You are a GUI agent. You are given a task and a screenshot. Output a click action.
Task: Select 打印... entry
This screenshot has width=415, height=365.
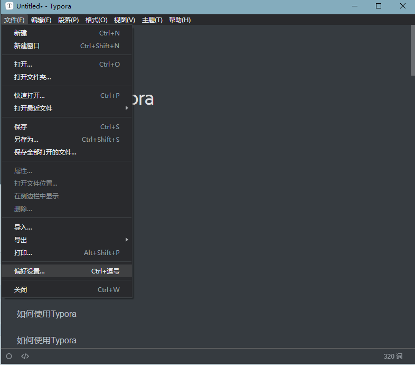pyautogui.click(x=67, y=253)
